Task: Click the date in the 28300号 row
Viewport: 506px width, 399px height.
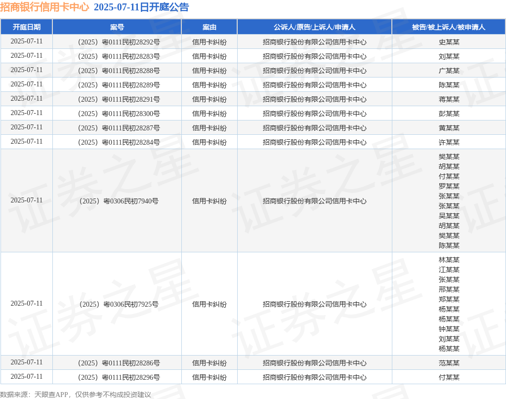Action: tap(27, 113)
